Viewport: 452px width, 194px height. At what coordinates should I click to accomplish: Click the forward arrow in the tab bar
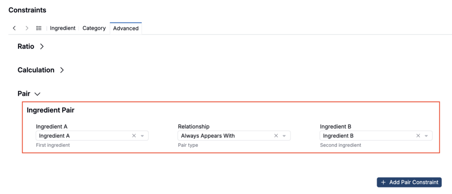click(27, 28)
